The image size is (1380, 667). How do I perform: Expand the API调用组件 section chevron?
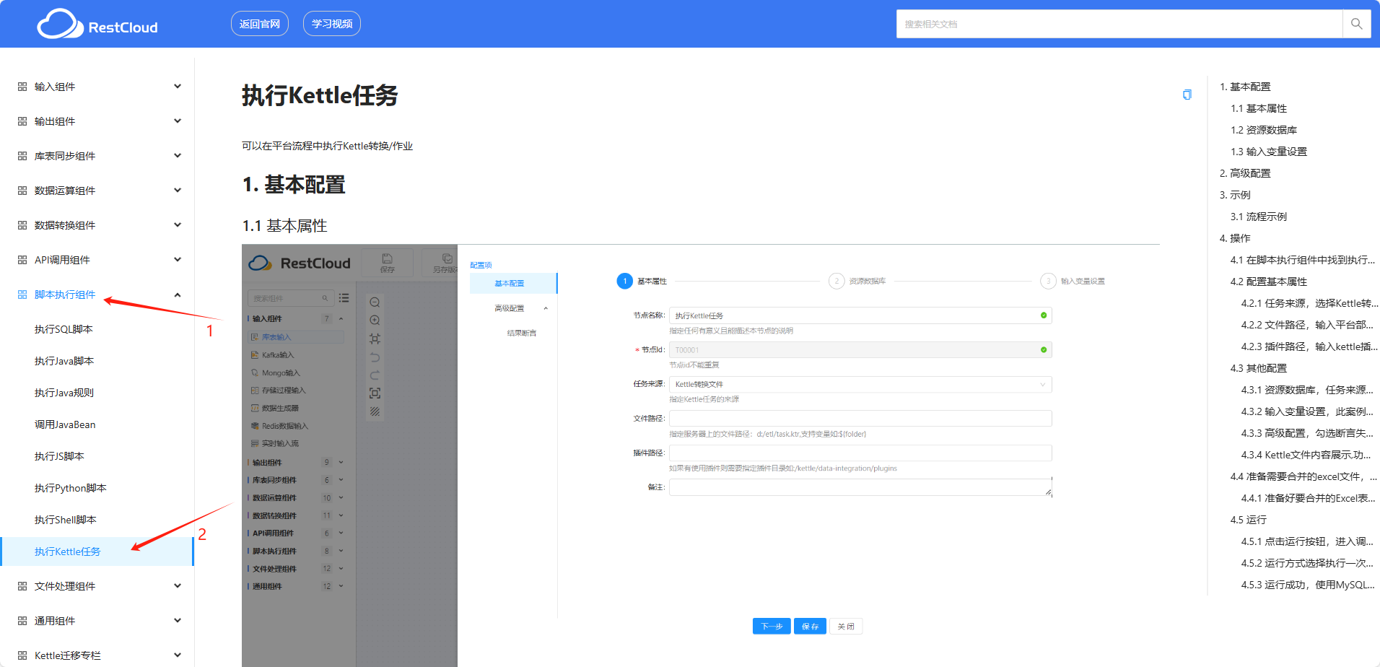(178, 260)
